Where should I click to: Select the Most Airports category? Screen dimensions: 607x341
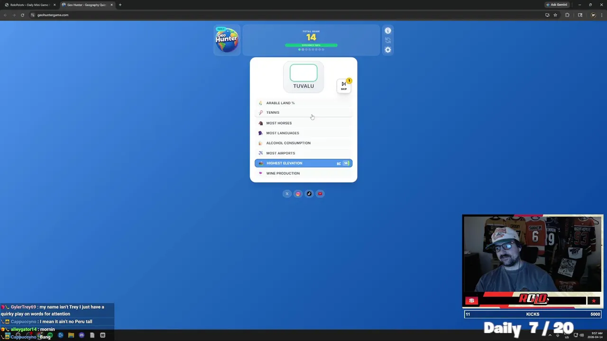point(303,153)
